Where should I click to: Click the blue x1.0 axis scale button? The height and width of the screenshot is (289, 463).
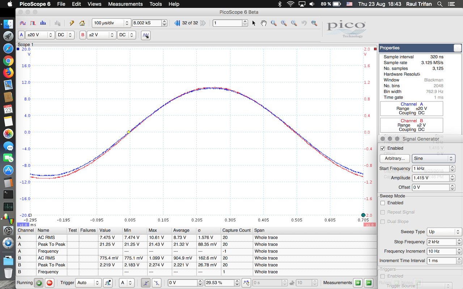[x=22, y=225]
